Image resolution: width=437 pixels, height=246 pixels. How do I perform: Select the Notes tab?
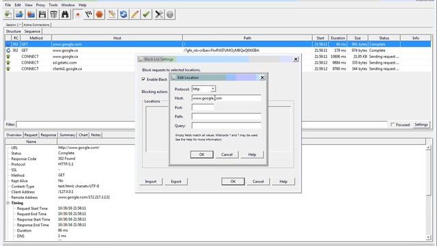click(x=96, y=135)
